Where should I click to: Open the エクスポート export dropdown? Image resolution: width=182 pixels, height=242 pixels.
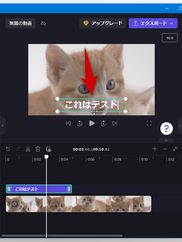click(153, 23)
